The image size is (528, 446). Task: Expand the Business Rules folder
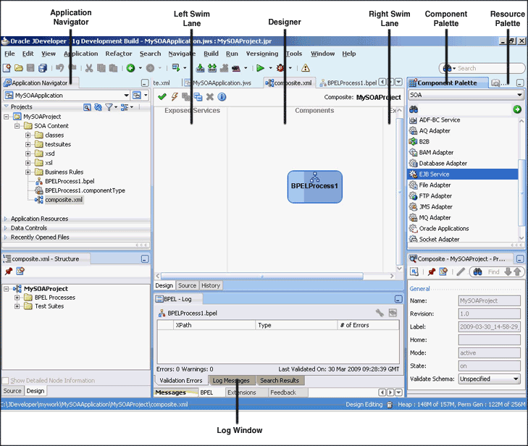[x=28, y=172]
